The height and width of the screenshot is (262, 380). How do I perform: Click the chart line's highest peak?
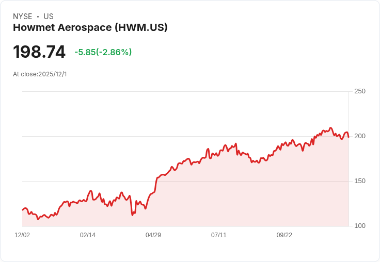point(330,128)
